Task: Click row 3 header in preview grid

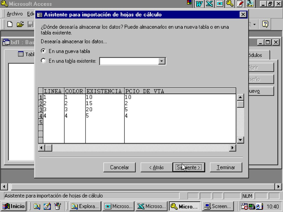Action: pos(41,110)
